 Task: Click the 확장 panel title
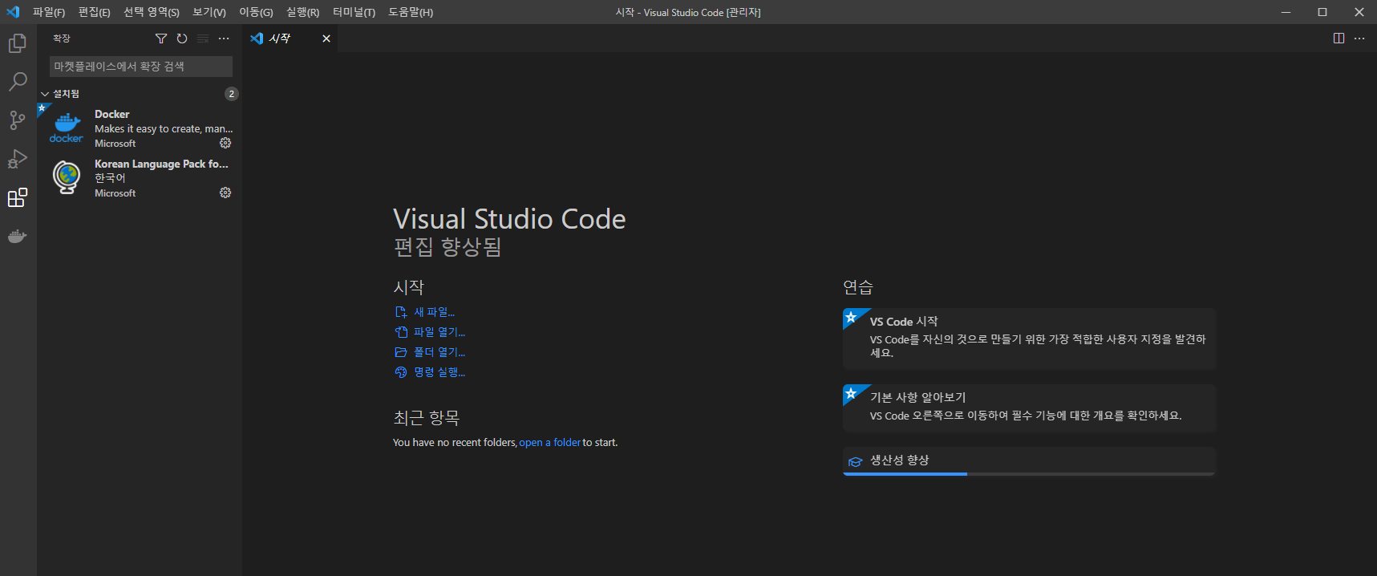point(62,39)
